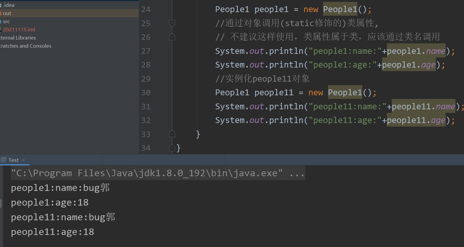464x247 pixels.
Task: Click string "people1:name:" on line 27
Action: 345,51
